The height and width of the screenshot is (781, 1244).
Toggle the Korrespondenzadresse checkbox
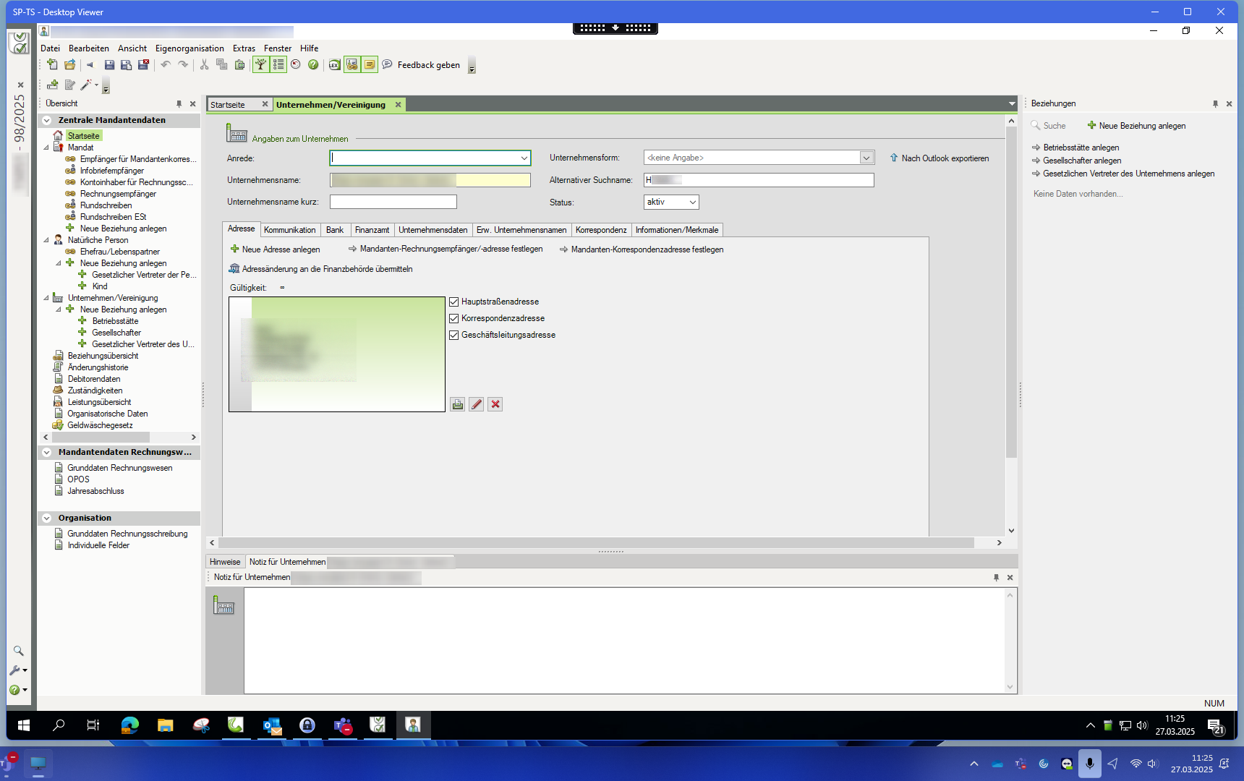click(x=454, y=318)
